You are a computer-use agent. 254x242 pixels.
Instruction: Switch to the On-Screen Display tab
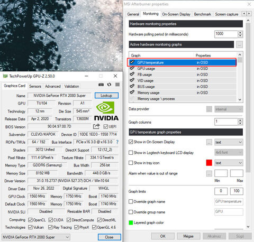tap(176, 14)
